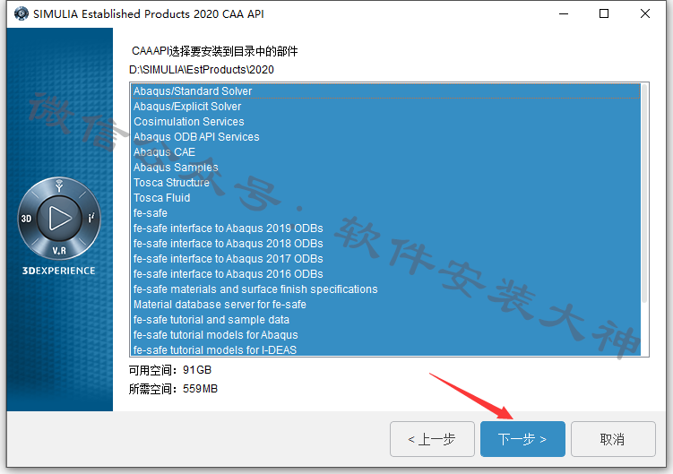Select Material database server for fe-safe
673x474 pixels.
tap(385, 305)
